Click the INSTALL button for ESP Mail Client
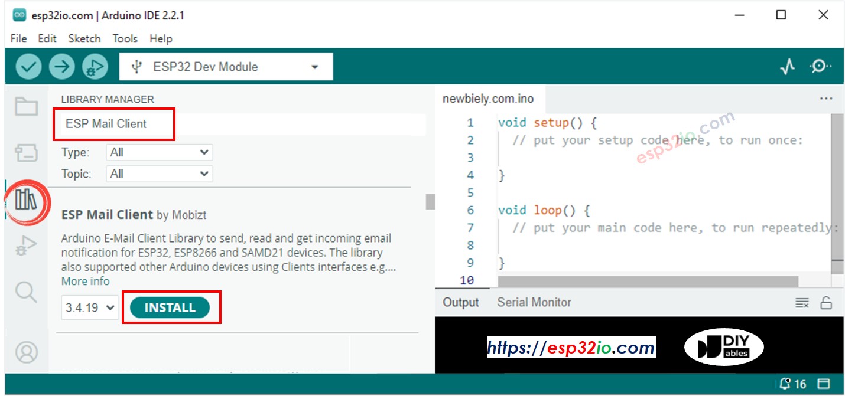Image resolution: width=845 pixels, height=396 pixels. click(x=171, y=307)
